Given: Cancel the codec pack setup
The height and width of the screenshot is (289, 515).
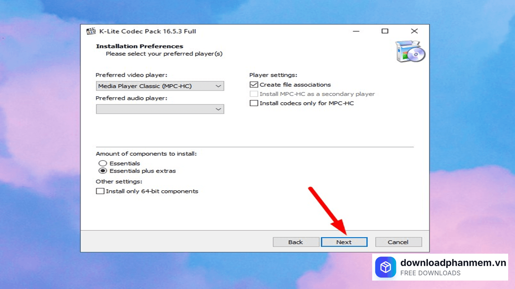Looking at the screenshot, I should [x=398, y=242].
